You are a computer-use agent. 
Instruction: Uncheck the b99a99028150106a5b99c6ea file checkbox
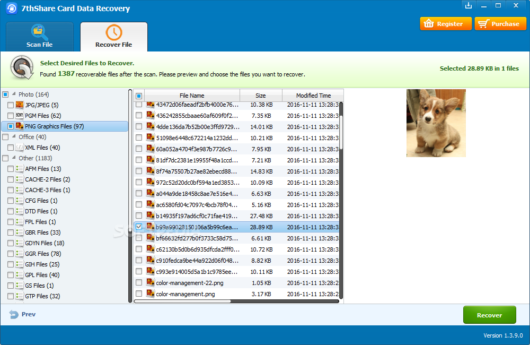(139, 227)
